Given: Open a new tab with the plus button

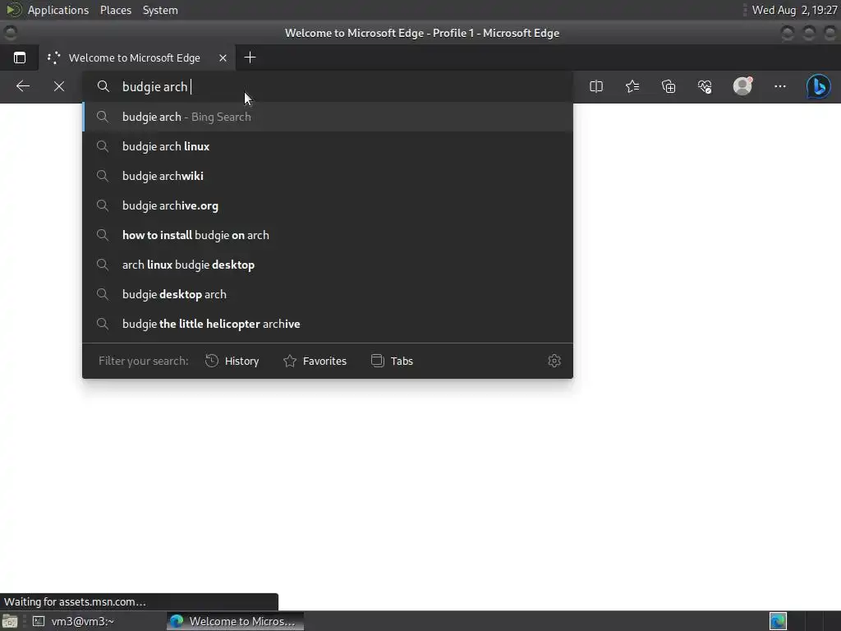Looking at the screenshot, I should (250, 58).
